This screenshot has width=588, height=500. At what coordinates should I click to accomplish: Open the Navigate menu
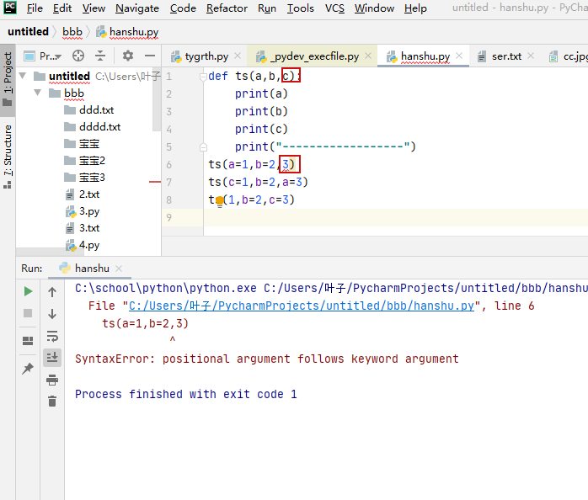click(136, 8)
